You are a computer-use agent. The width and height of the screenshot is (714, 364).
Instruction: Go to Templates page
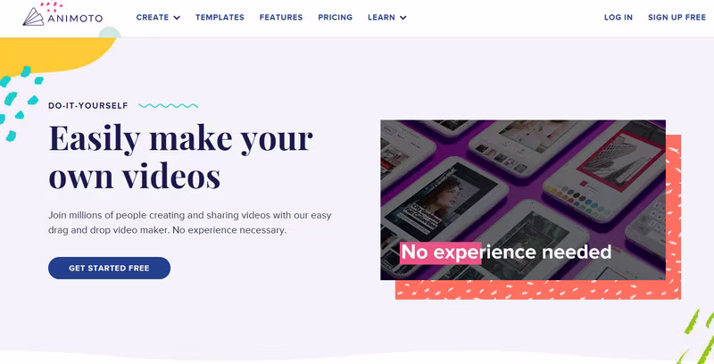(220, 17)
